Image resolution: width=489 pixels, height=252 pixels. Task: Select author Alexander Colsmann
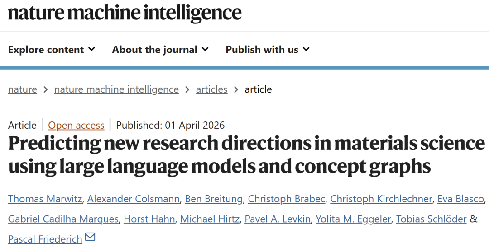[x=134, y=199]
